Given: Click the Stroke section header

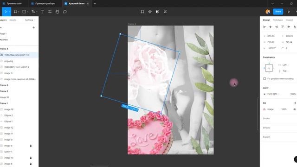Looking at the screenshot, I should pos(266,119).
